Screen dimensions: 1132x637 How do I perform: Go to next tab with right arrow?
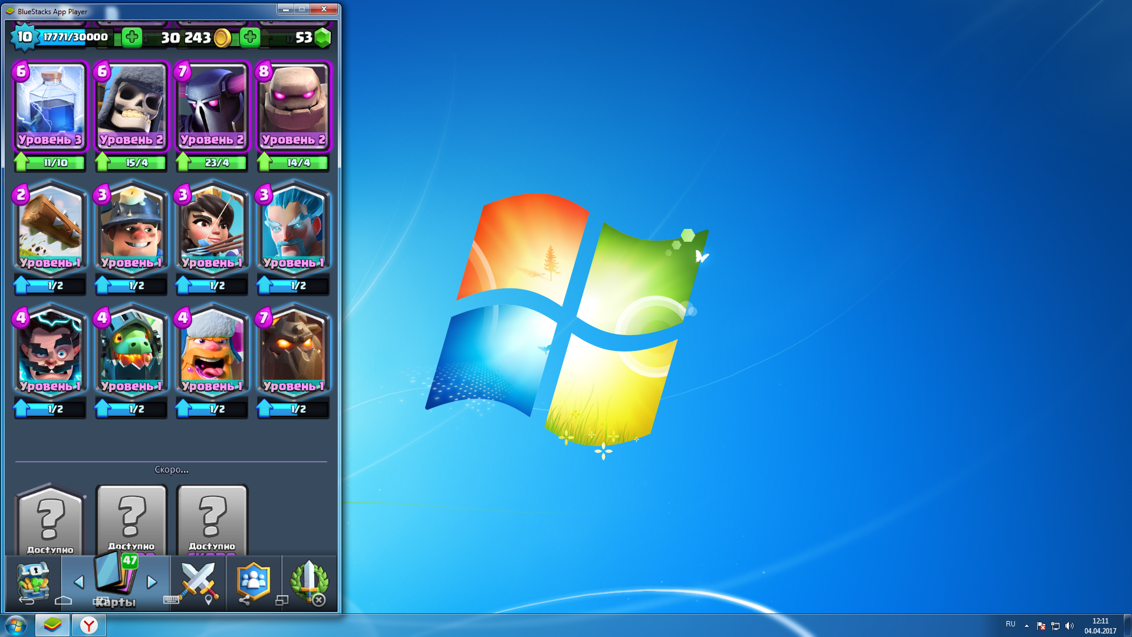(152, 582)
